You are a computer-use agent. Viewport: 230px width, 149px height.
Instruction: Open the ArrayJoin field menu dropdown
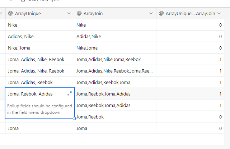point(151,13)
